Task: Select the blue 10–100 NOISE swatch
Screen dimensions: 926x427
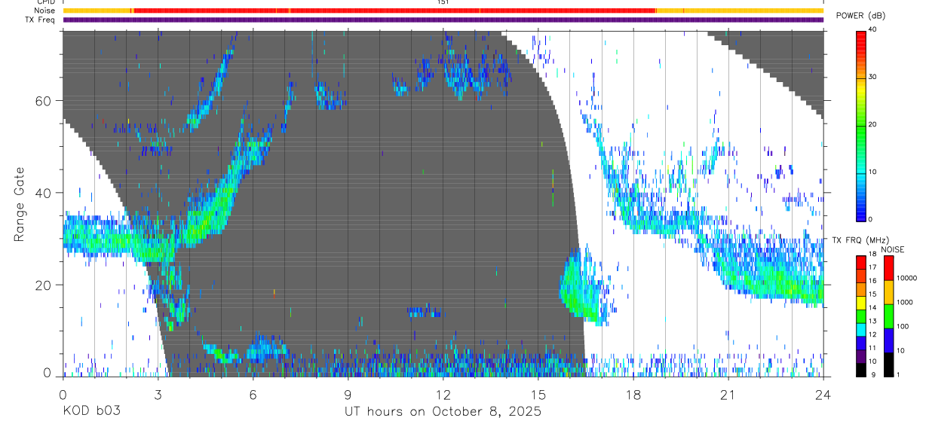Action: point(888,340)
